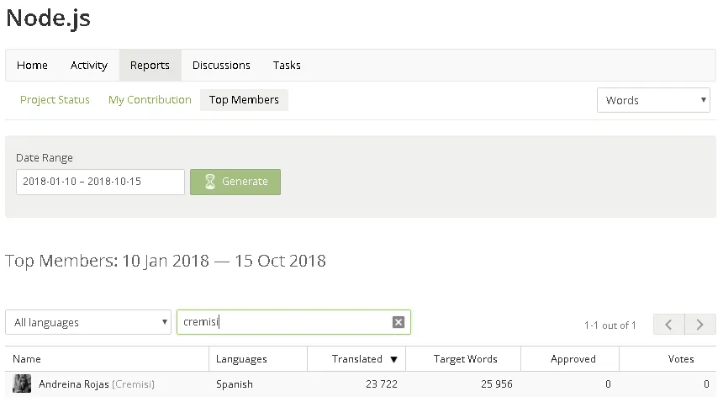This screenshot has height=402, width=723.
Task: Open the Words unit dropdown
Action: [653, 100]
